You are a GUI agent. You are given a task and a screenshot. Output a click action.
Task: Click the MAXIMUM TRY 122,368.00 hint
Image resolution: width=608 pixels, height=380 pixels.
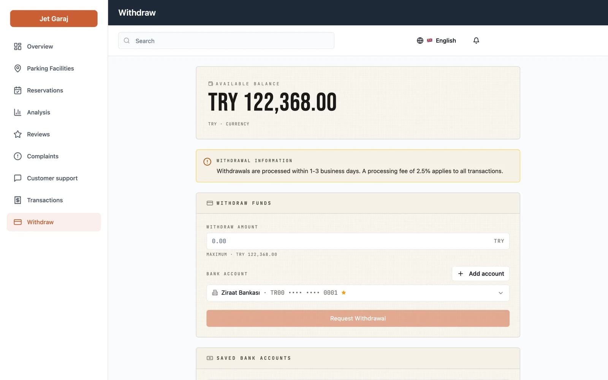[x=242, y=255]
